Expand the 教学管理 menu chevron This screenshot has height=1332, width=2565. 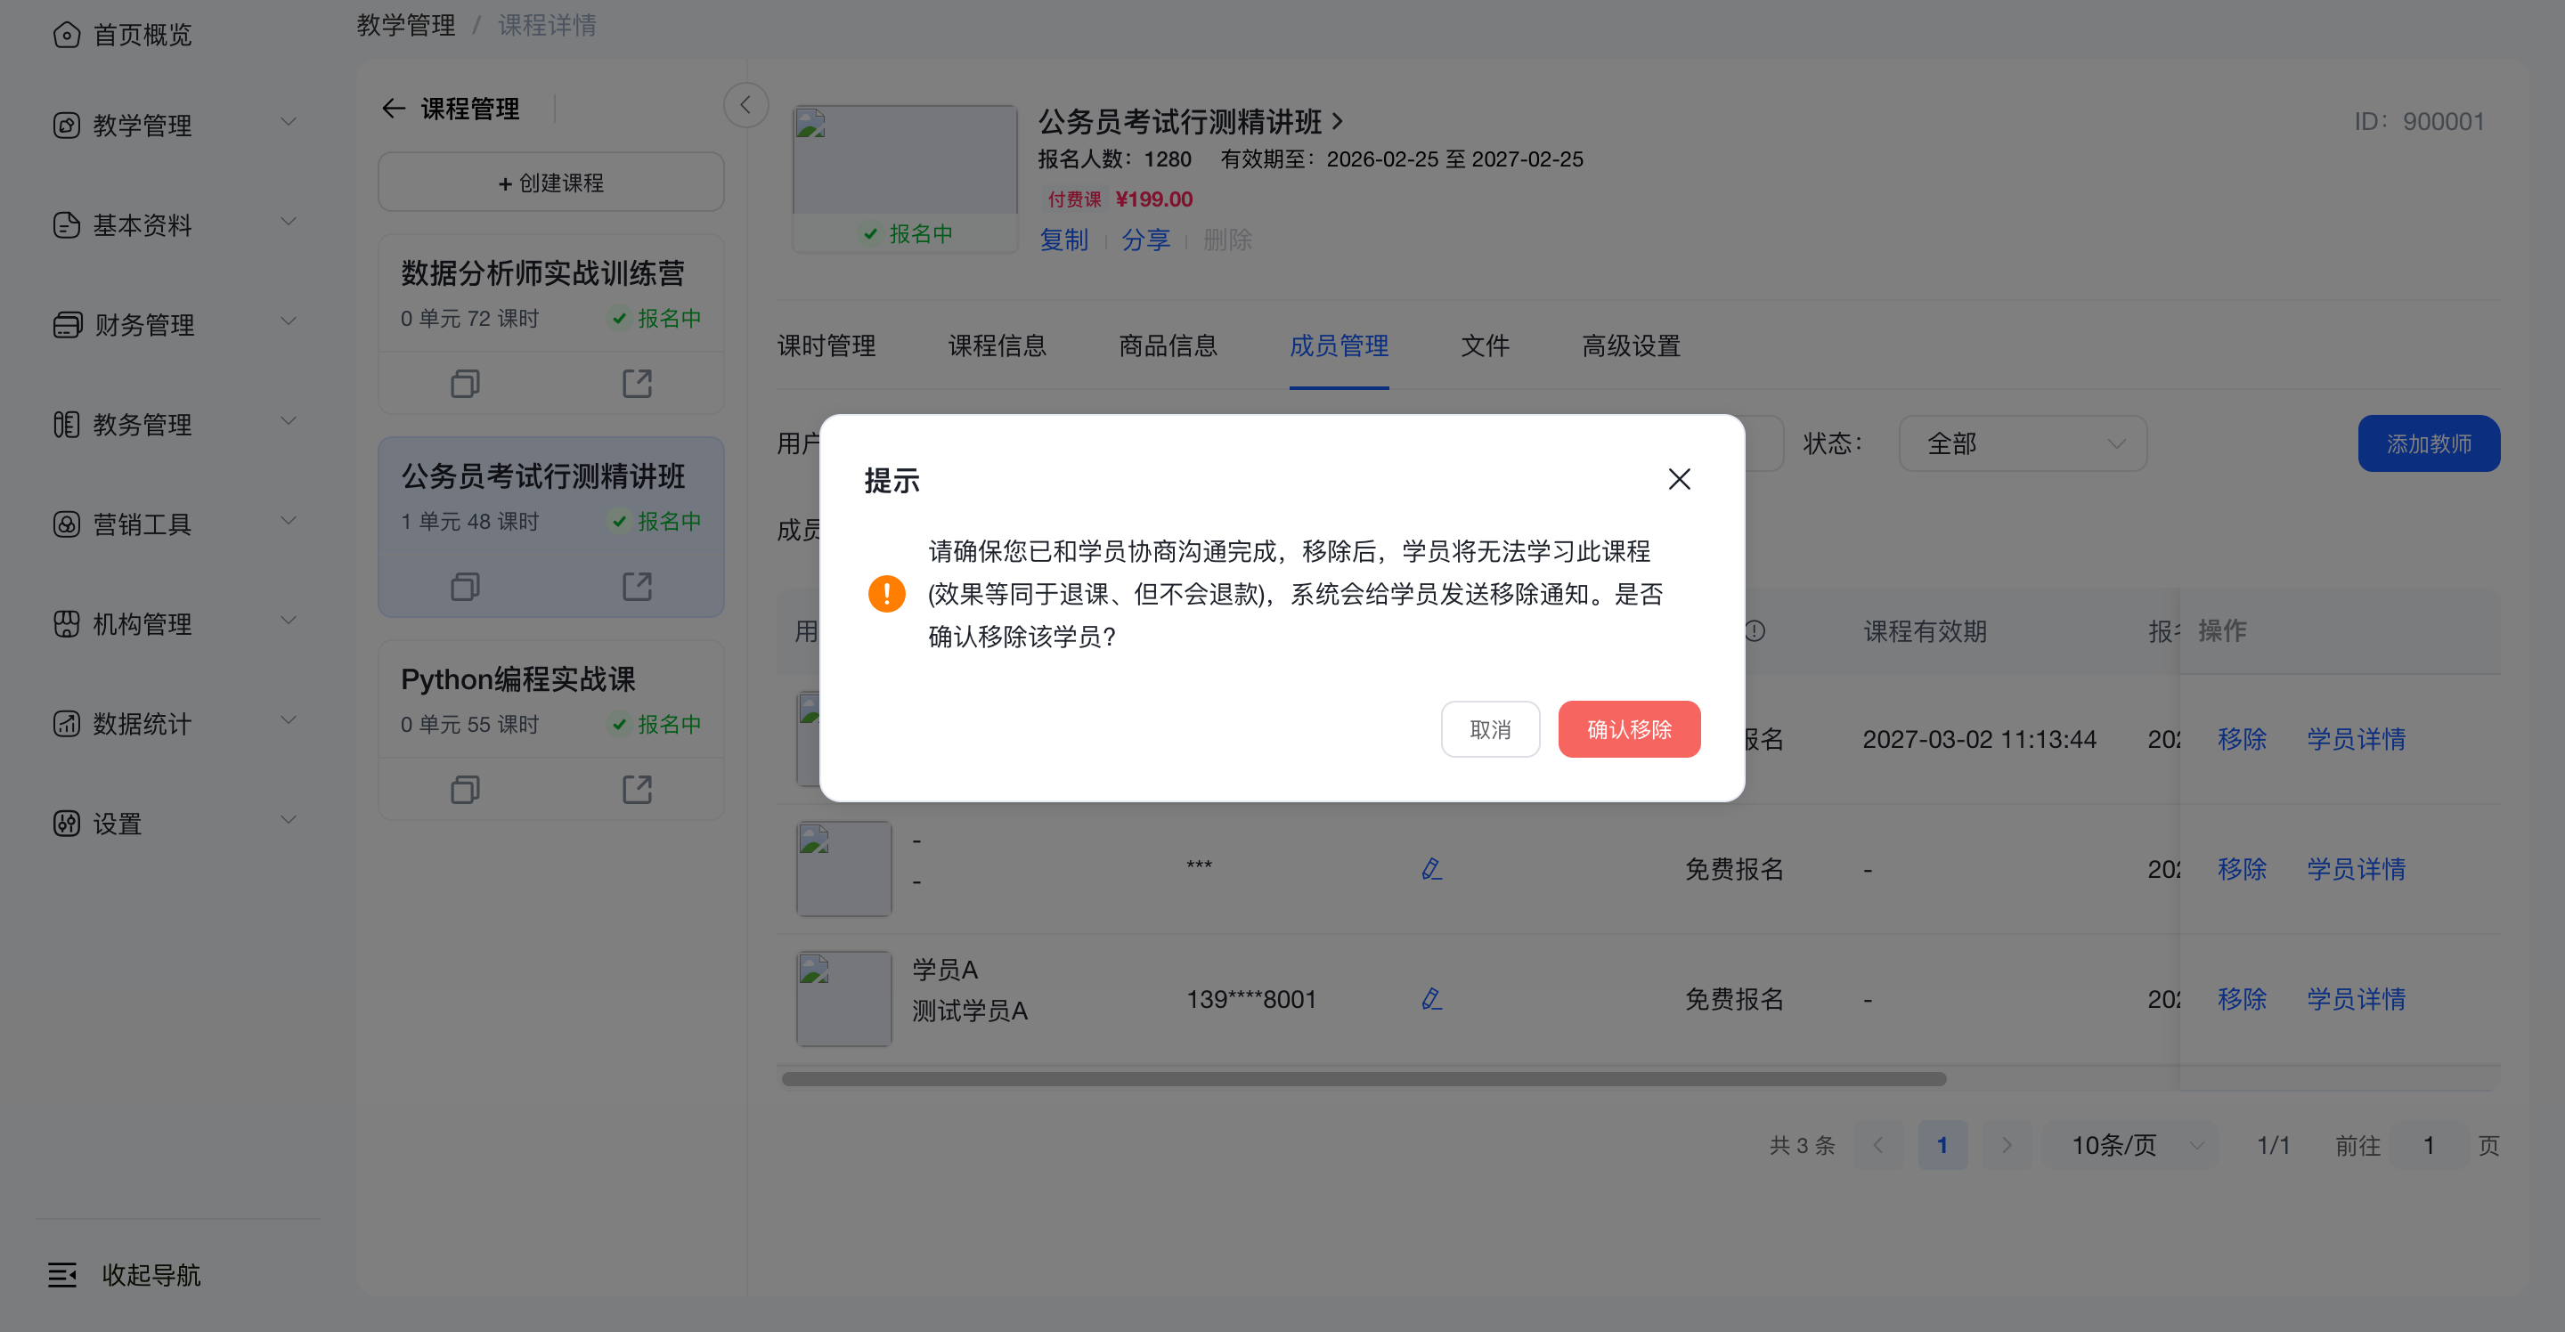[x=289, y=121]
